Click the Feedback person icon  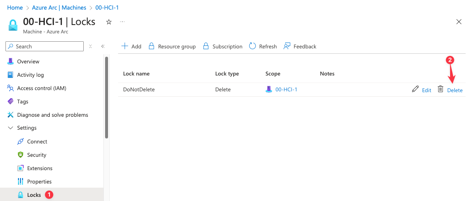[287, 46]
